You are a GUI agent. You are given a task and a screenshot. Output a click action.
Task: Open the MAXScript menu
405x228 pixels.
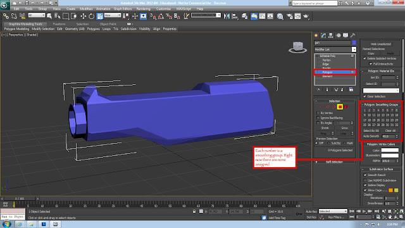coord(184,9)
